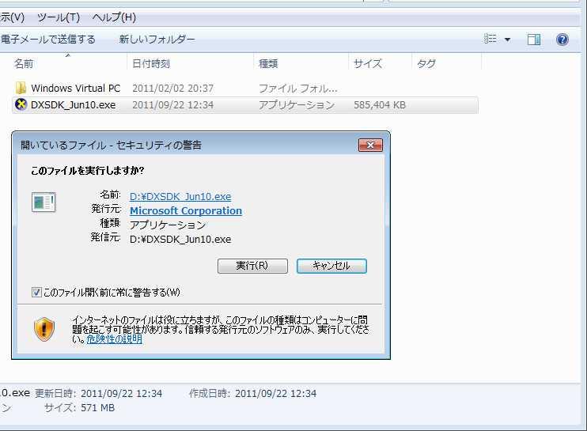
Task: Toggle the preview pane icon
Action: point(534,40)
